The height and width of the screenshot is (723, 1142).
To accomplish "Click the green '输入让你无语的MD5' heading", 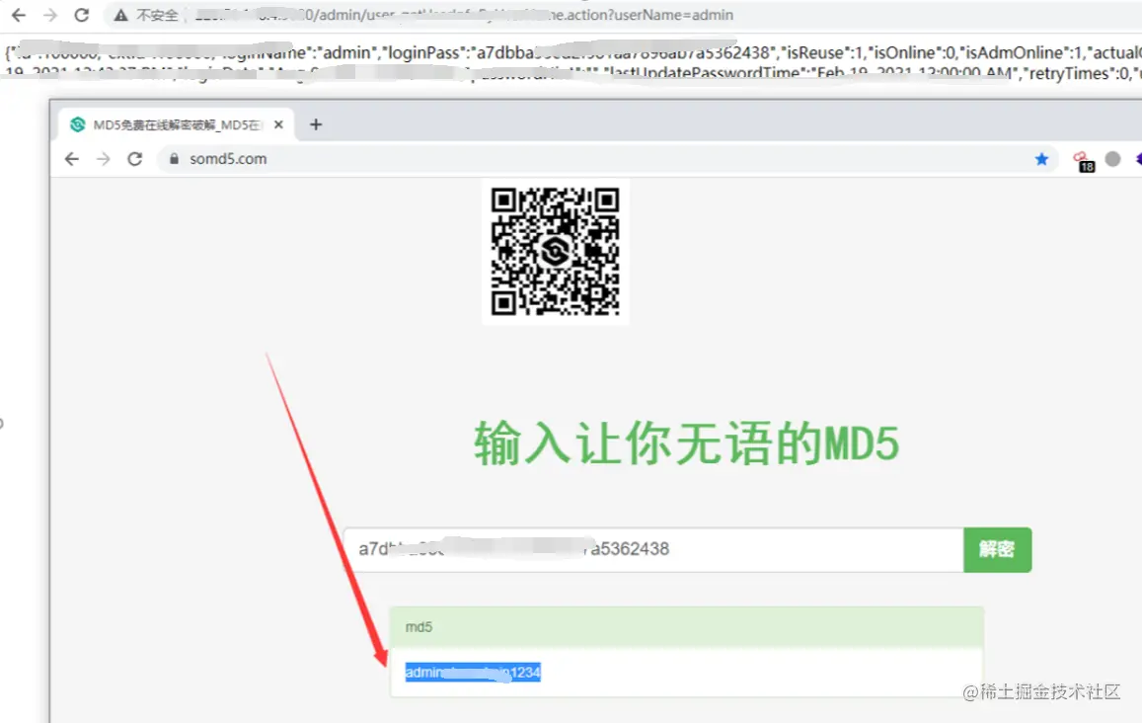I will (x=686, y=443).
